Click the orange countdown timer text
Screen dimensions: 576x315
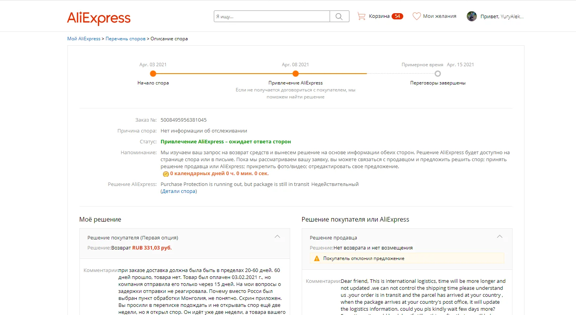(219, 174)
